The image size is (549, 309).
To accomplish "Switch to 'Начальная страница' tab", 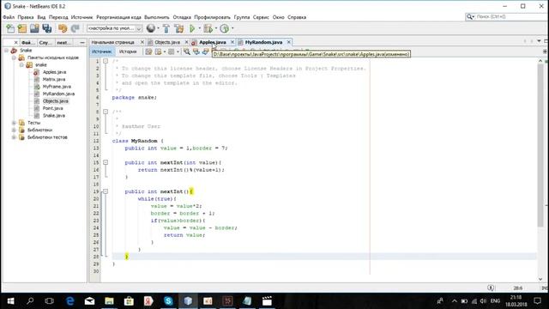I will pyautogui.click(x=112, y=42).
